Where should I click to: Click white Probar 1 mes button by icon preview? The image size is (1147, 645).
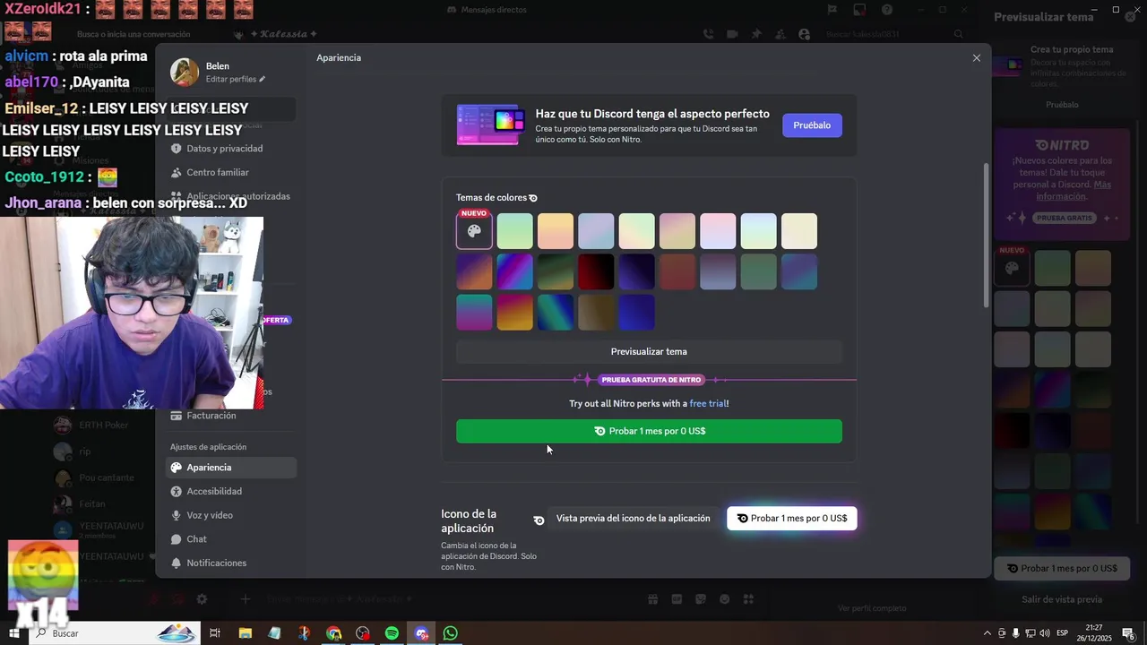[x=792, y=519]
